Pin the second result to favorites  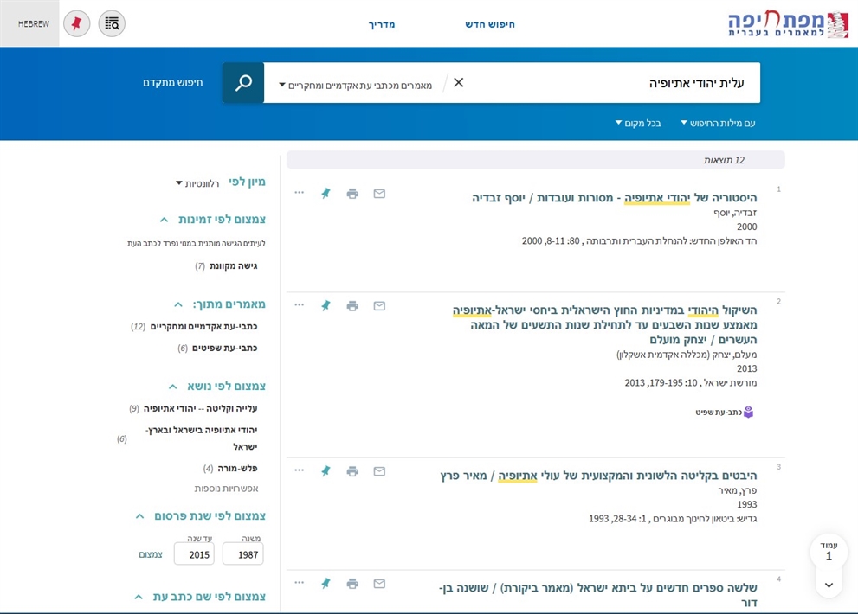click(x=326, y=305)
